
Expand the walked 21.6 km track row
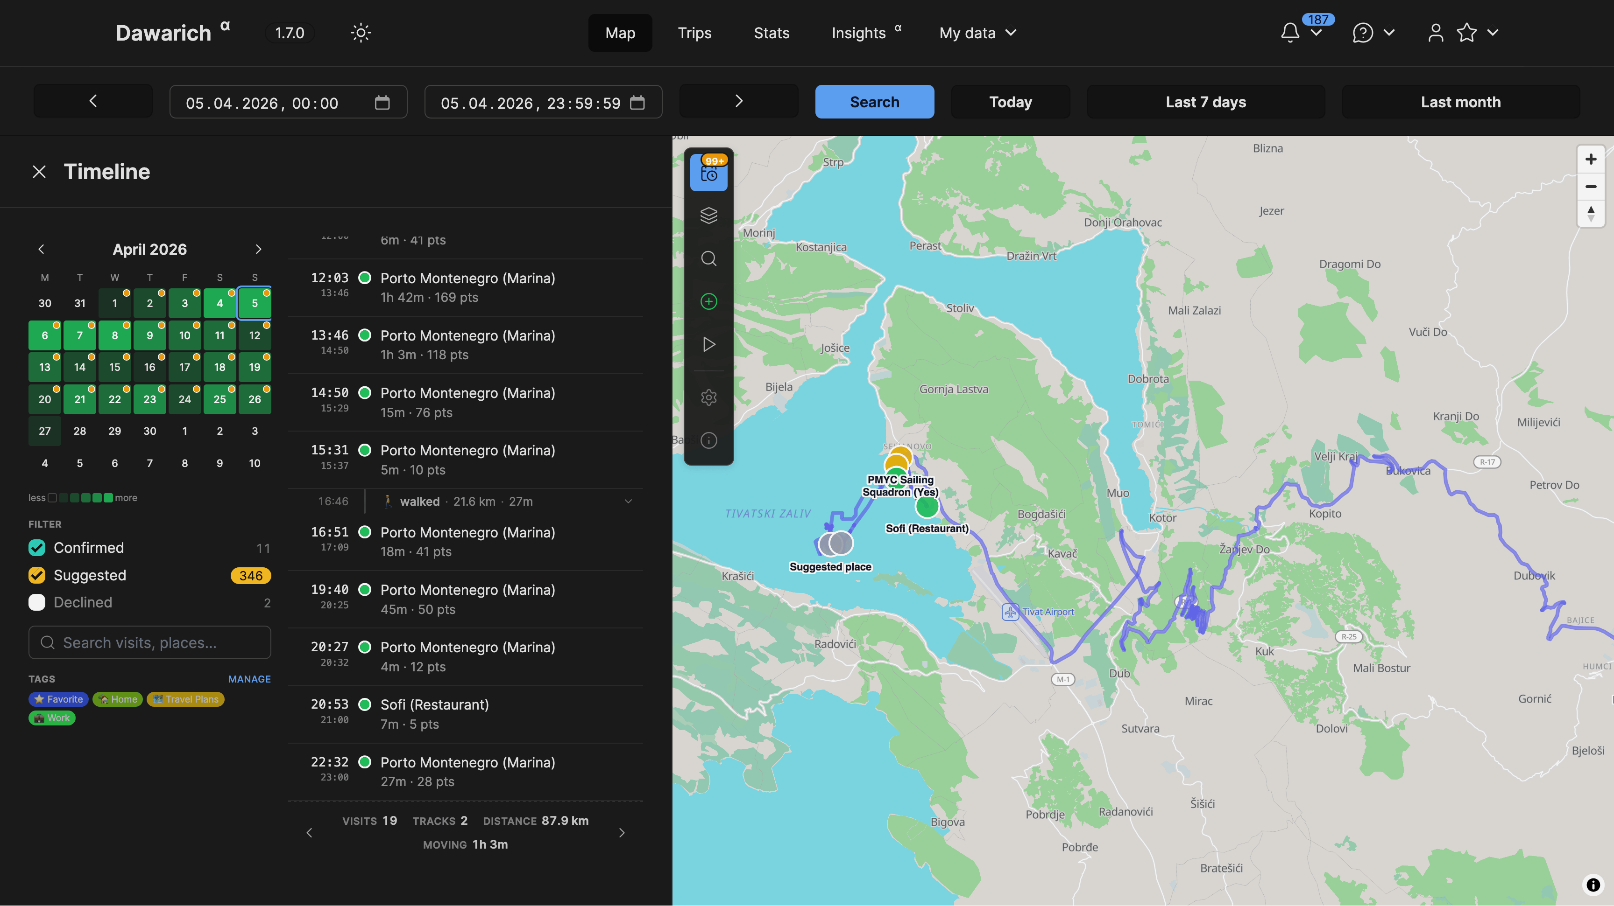click(628, 501)
